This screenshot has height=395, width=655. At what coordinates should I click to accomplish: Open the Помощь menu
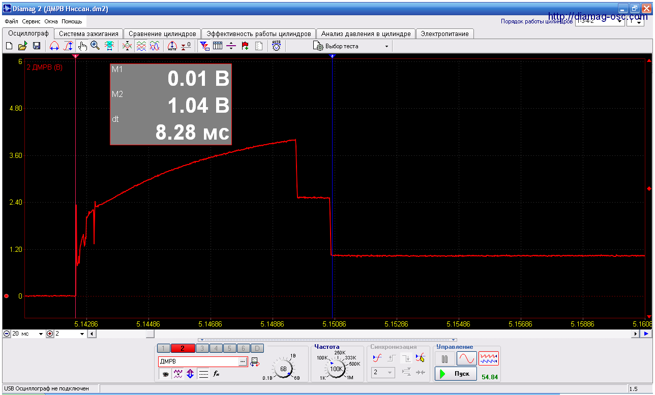[72, 22]
